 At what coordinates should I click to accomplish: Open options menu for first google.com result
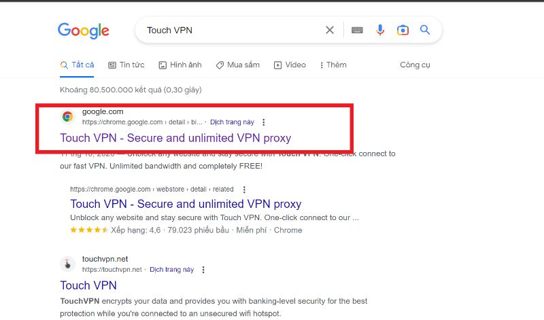[264, 122]
